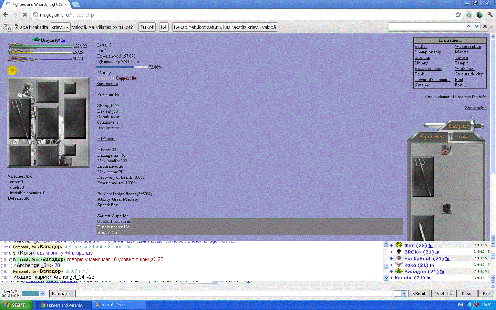The height and width of the screenshot is (310, 496).
Task: Click the blue mana bar 70/70
Action: click(40, 59)
